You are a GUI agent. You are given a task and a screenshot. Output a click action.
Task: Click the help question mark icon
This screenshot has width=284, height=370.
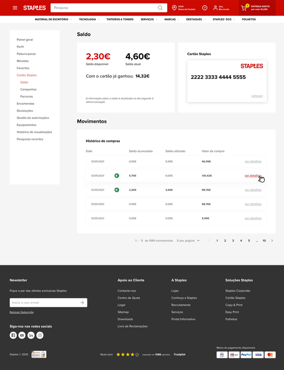pyautogui.click(x=205, y=8)
